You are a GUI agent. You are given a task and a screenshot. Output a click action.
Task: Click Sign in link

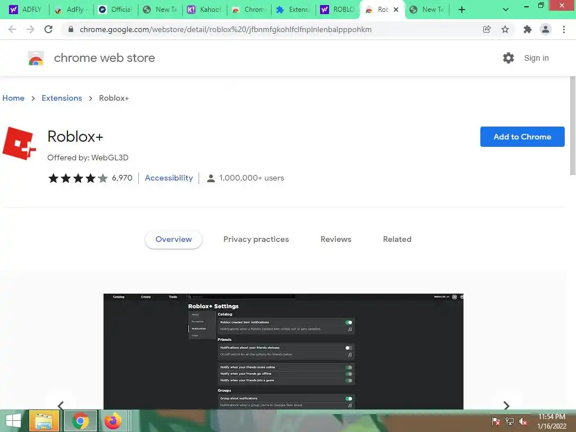point(536,58)
